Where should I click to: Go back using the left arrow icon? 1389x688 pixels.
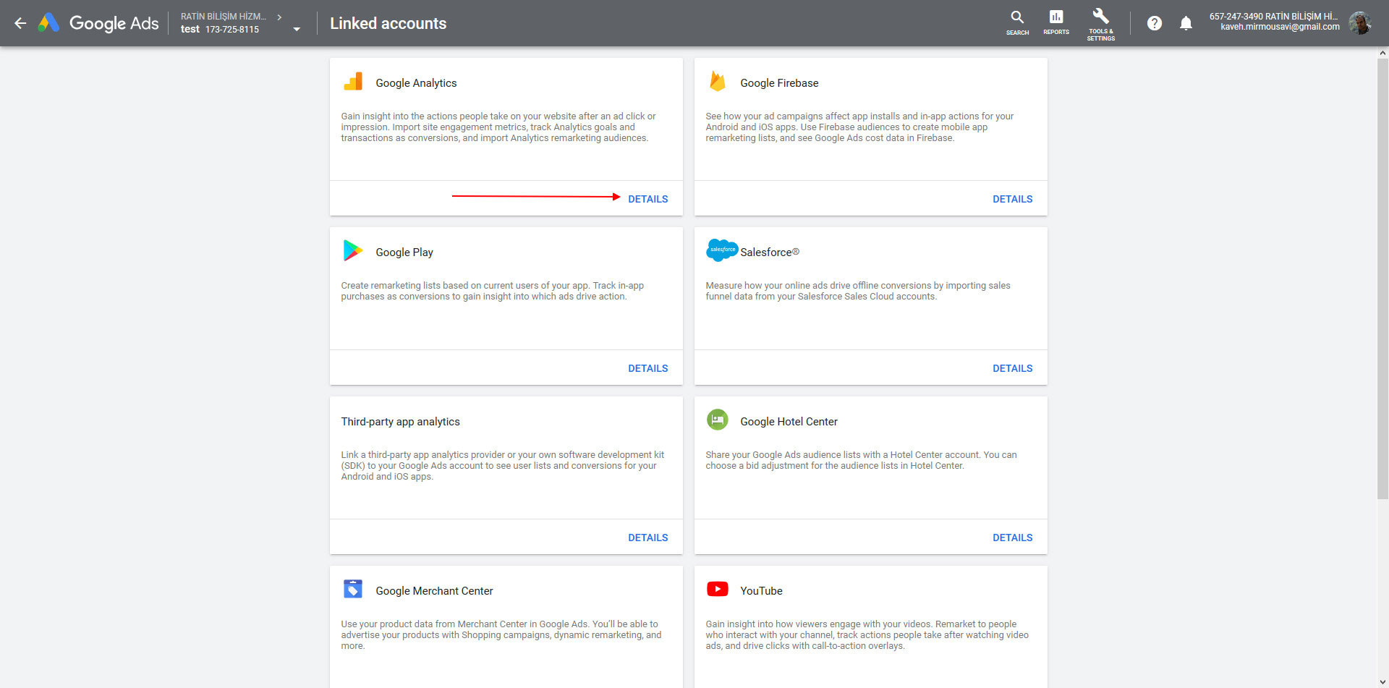20,23
